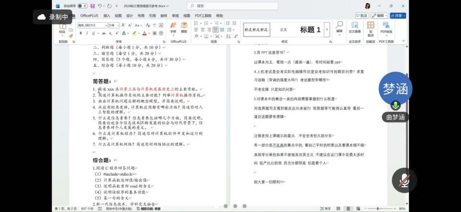
Task: Open the 插入 ribbon tab
Action: point(107,15)
